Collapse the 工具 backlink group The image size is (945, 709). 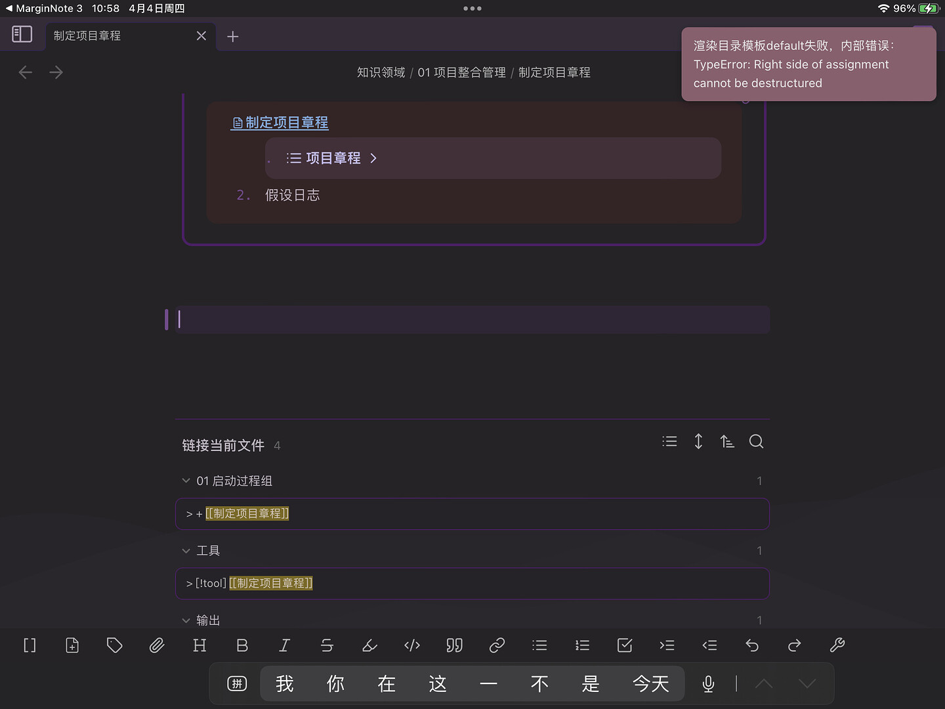[x=186, y=551]
